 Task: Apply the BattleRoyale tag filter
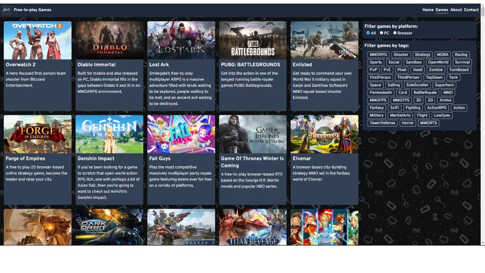click(425, 92)
